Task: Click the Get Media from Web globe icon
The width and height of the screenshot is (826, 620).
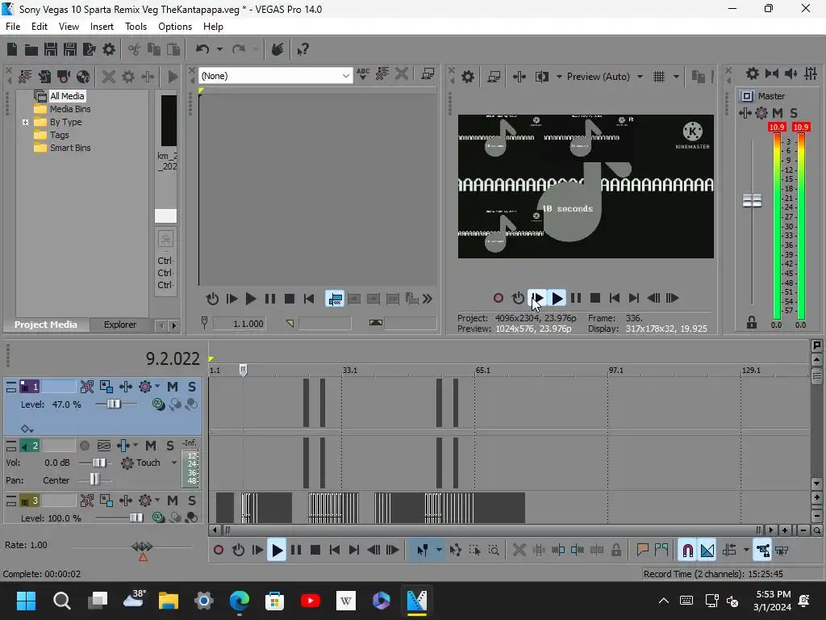Action: pos(83,77)
